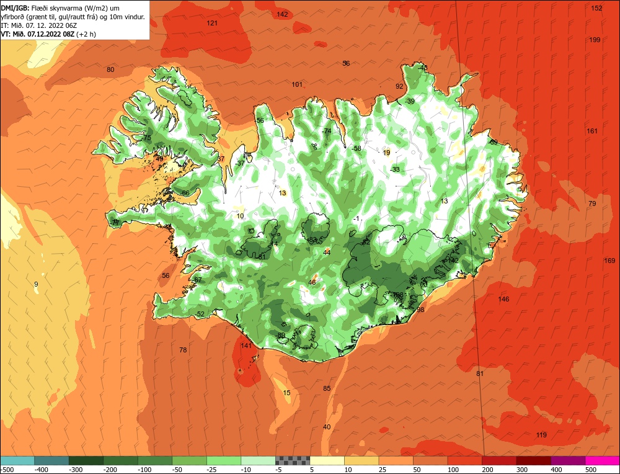The height and width of the screenshot is (474, 620).
Task: Click the map value 85 south of Iceland
Action: (327, 388)
